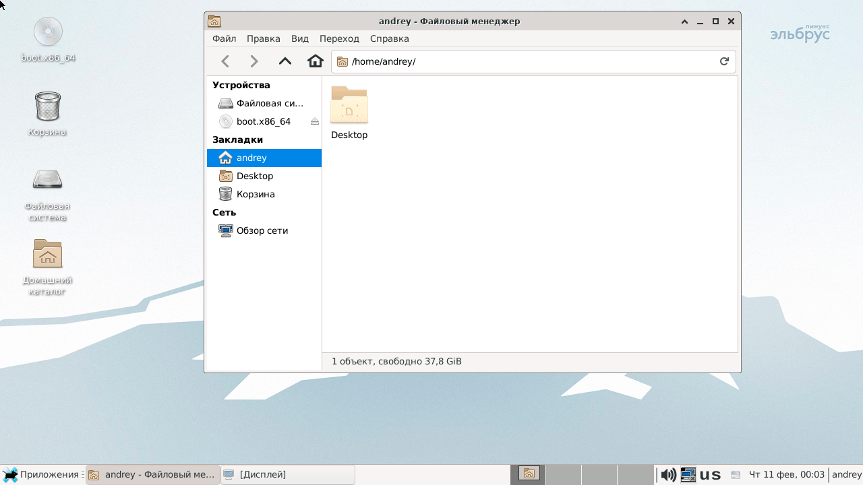
Task: Click the "Закладки" sidebar heading
Action: (x=238, y=139)
